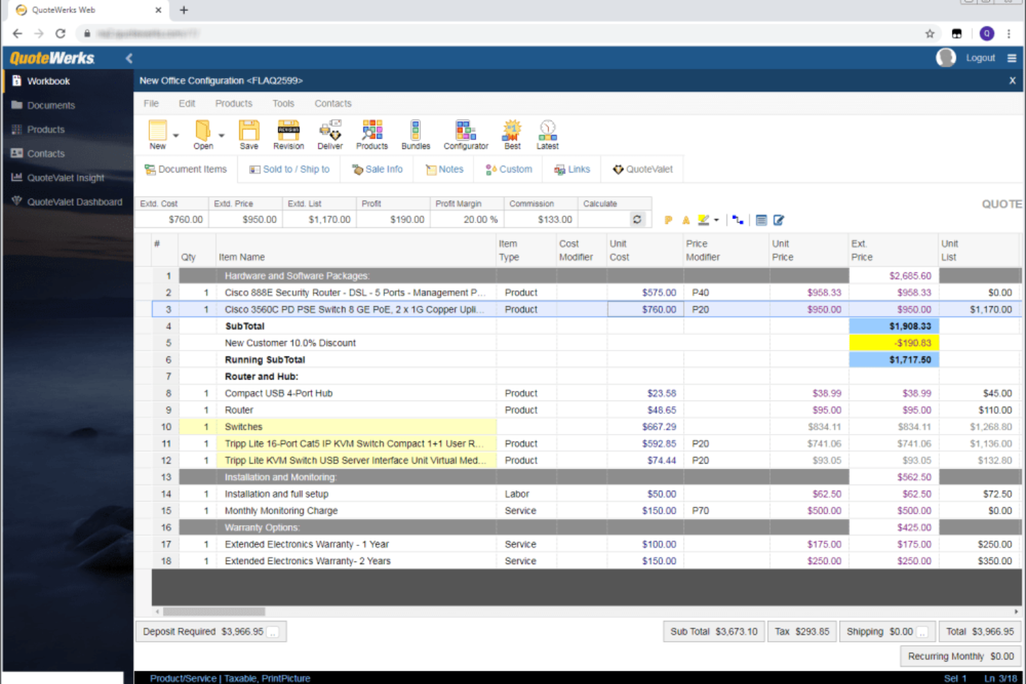Toggle the P picture indicator
The image size is (1026, 684).
click(668, 219)
